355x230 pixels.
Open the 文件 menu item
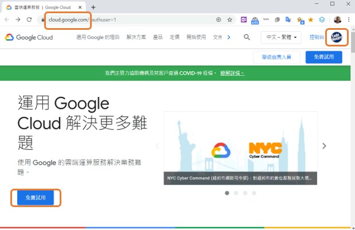(x=217, y=37)
